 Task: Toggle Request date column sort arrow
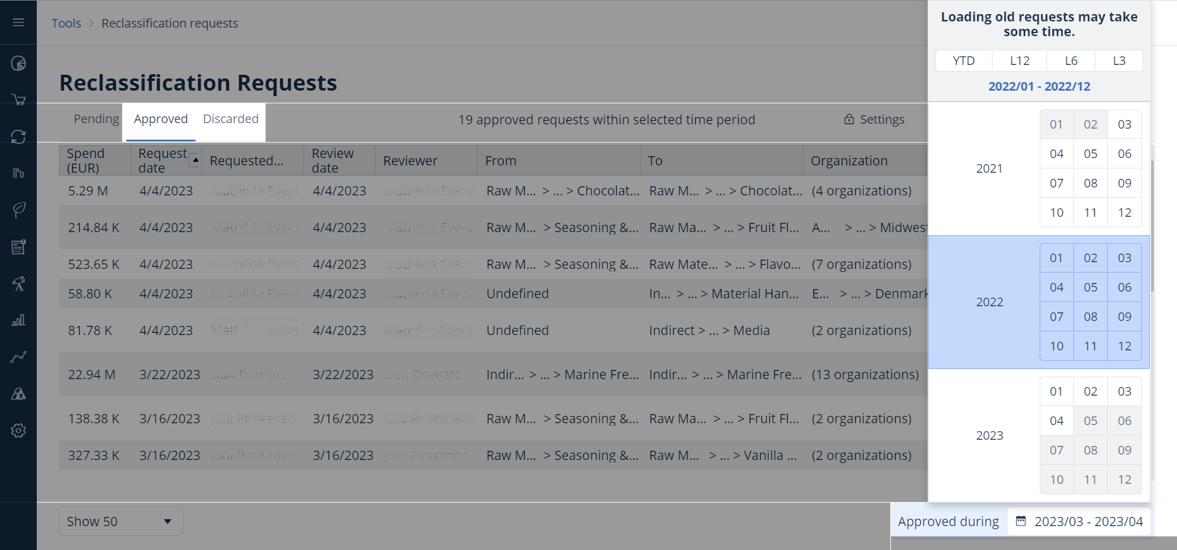(194, 160)
